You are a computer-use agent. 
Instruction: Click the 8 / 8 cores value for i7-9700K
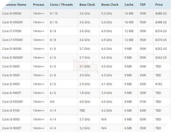click(x=53, y=31)
